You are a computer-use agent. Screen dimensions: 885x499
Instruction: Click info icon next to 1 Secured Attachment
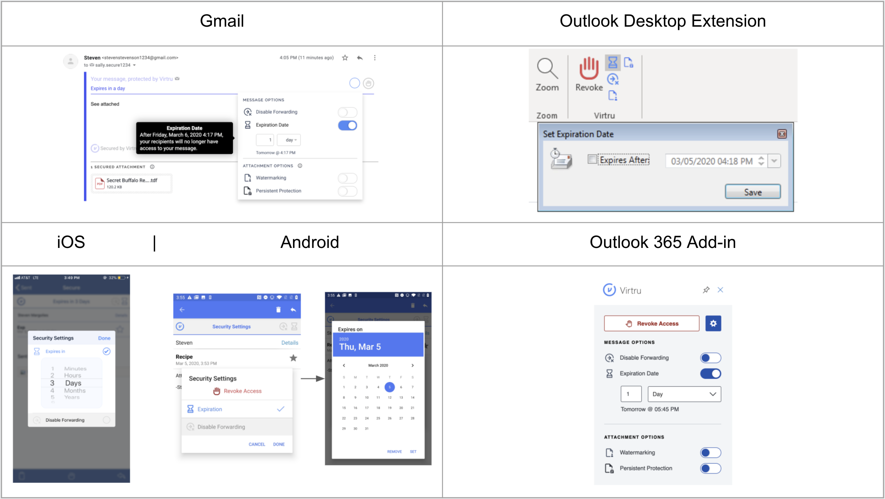(x=152, y=167)
